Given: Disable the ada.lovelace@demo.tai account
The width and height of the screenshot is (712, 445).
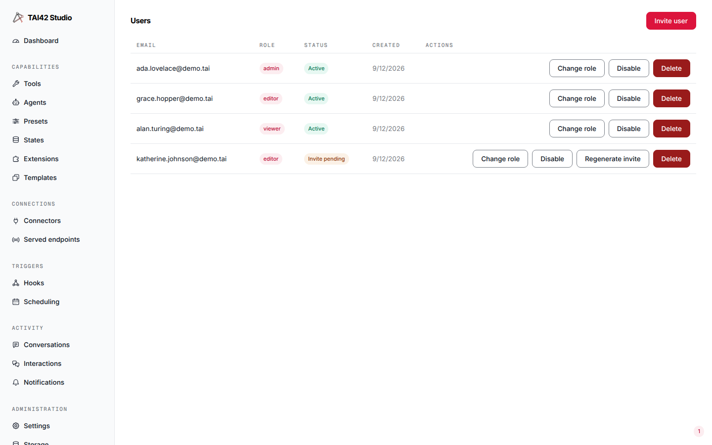Looking at the screenshot, I should click(x=628, y=68).
